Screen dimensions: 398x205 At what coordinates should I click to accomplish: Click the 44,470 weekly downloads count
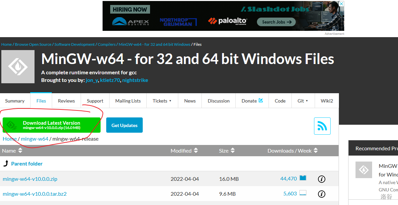coord(288,178)
